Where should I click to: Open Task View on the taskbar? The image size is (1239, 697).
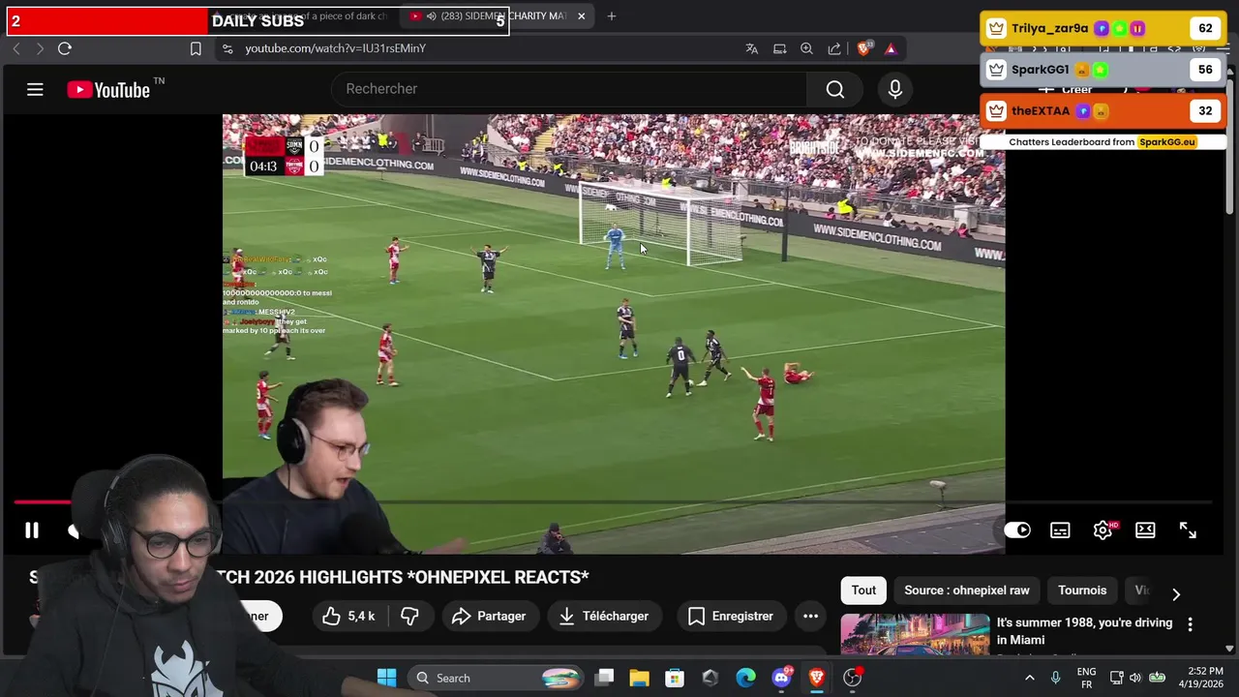click(604, 678)
